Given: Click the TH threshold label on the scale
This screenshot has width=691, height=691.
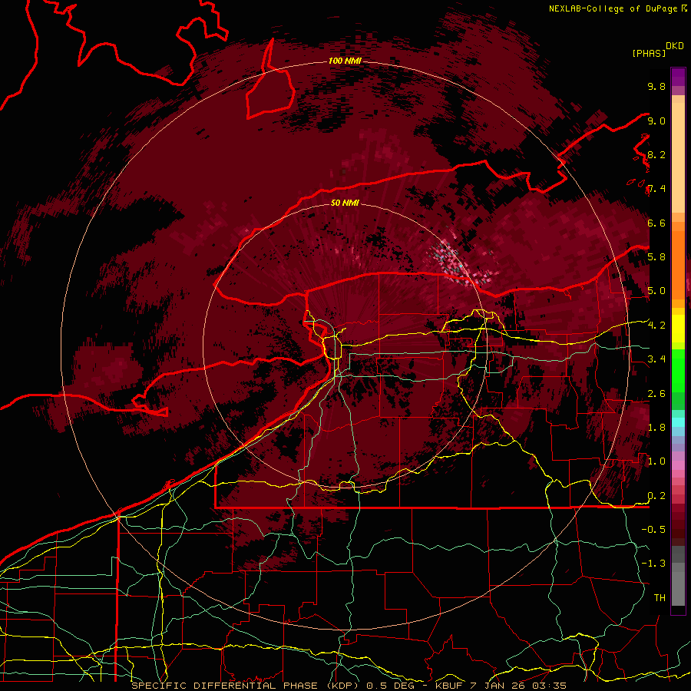Looking at the screenshot, I should [x=660, y=598].
